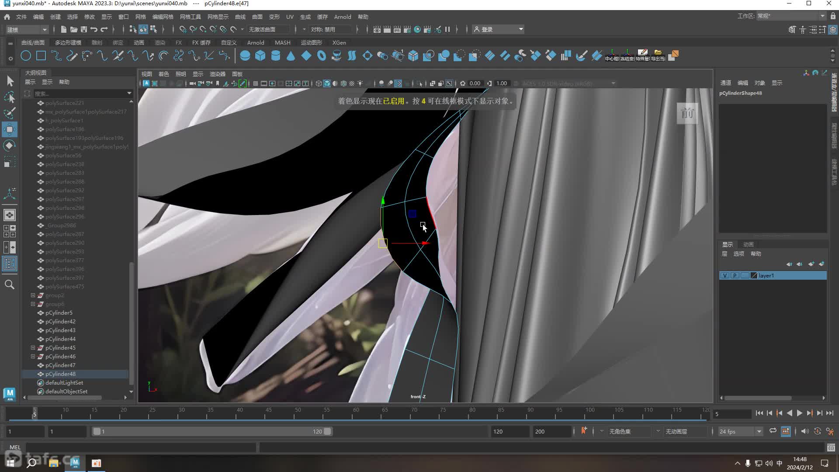Create a polygon cone from the shelf
839x472 pixels.
(x=291, y=56)
